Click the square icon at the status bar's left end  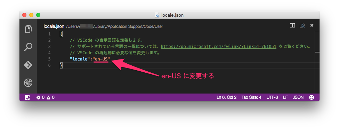pyautogui.click(x=27, y=97)
